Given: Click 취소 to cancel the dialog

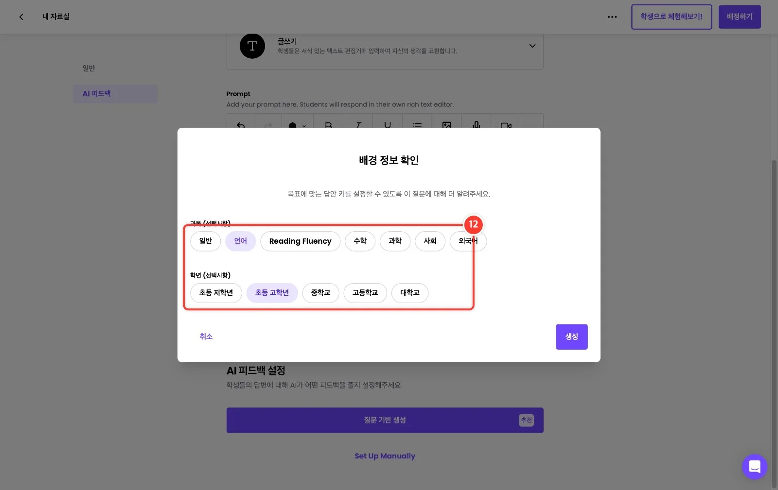Looking at the screenshot, I should pyautogui.click(x=206, y=337).
